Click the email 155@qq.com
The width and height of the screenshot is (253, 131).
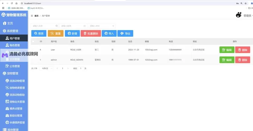coord(151,50)
